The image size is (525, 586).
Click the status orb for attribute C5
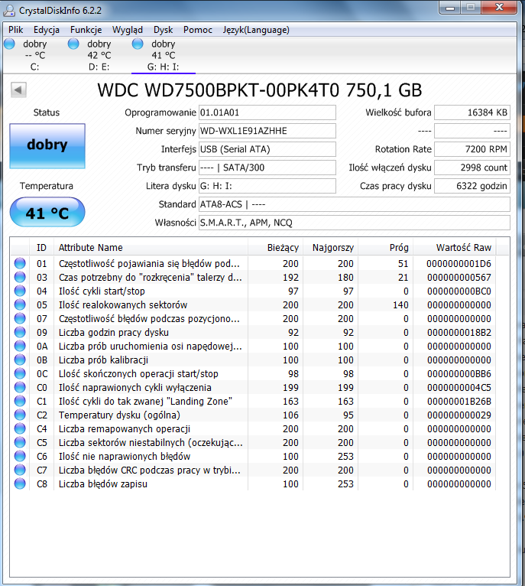20,442
